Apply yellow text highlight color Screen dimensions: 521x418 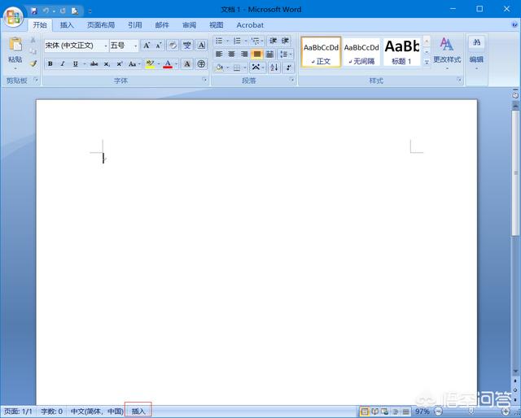(150, 63)
